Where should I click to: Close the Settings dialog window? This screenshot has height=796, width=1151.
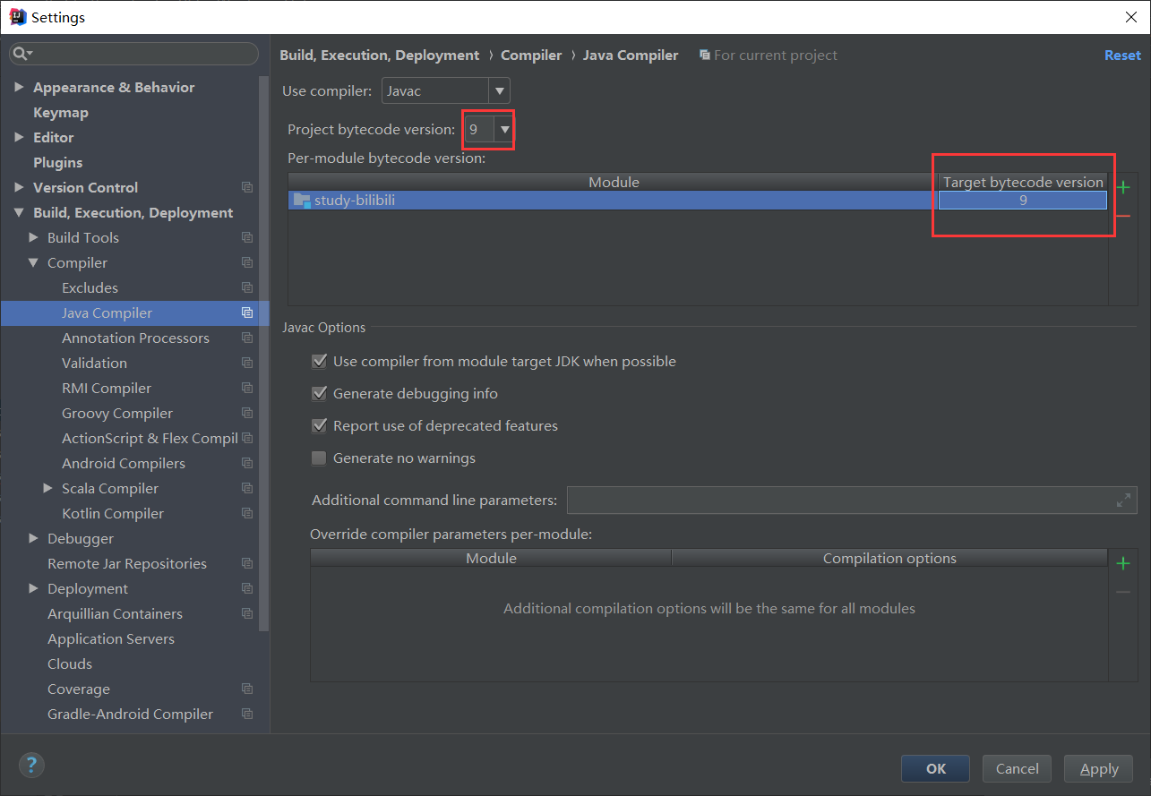coord(1131,17)
